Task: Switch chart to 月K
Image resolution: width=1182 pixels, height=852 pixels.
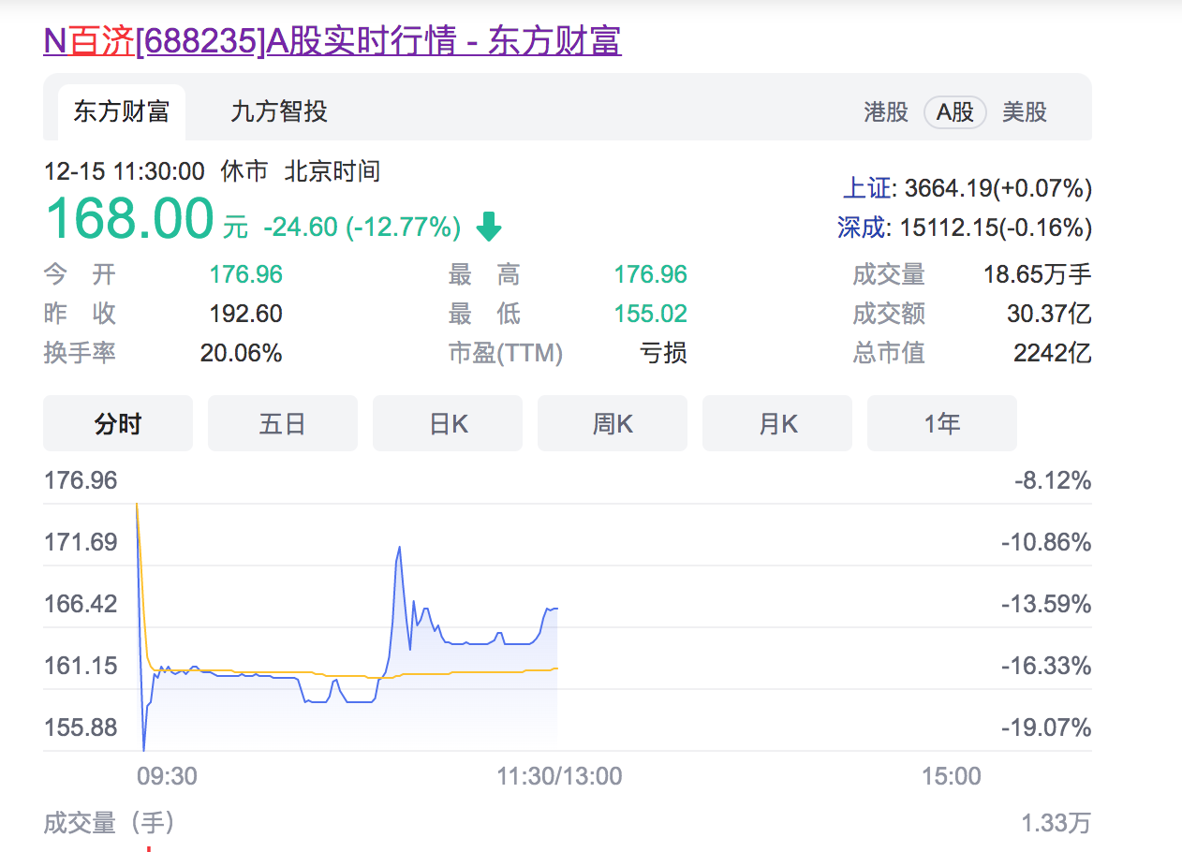Action: (777, 424)
